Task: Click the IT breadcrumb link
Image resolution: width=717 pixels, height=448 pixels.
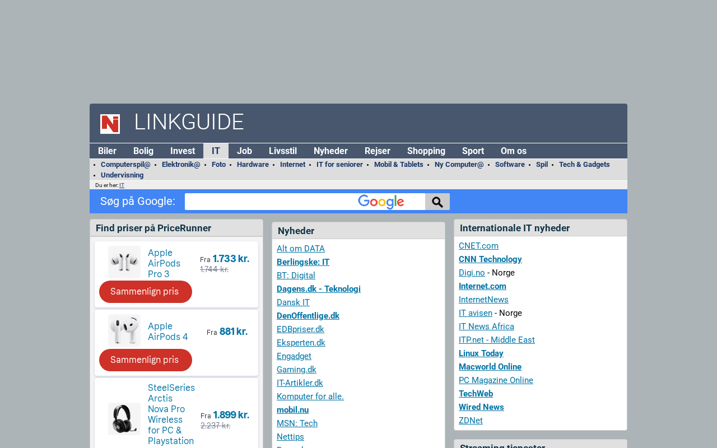Action: [122, 185]
